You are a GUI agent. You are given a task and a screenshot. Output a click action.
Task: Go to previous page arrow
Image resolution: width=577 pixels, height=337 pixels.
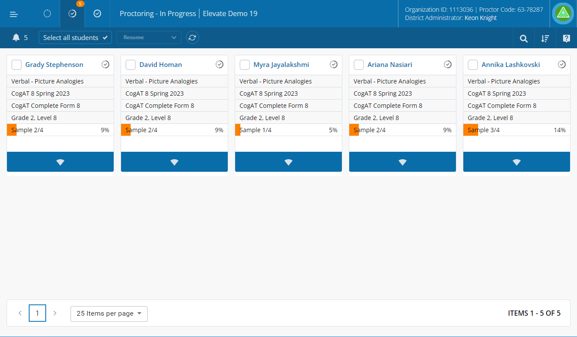[x=20, y=313]
